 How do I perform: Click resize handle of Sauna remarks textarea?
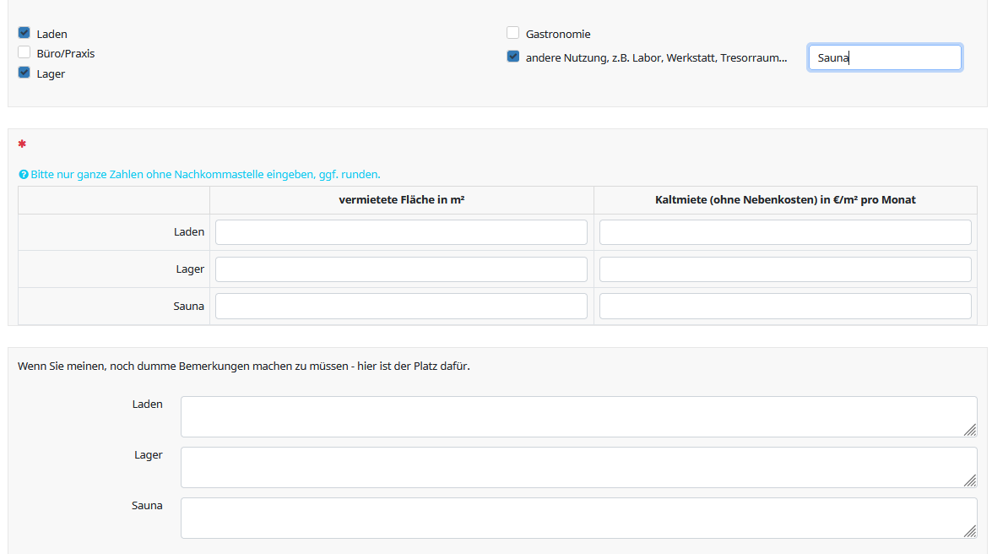pyautogui.click(x=970, y=531)
